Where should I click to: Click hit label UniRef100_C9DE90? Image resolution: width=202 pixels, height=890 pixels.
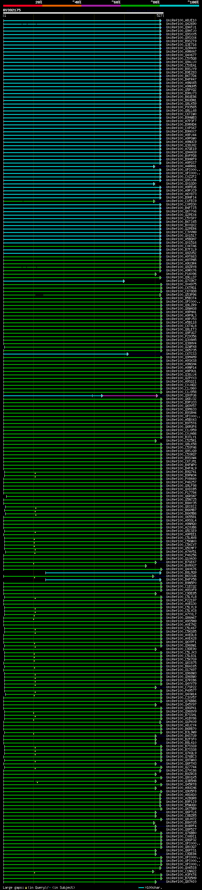(181, 649)
